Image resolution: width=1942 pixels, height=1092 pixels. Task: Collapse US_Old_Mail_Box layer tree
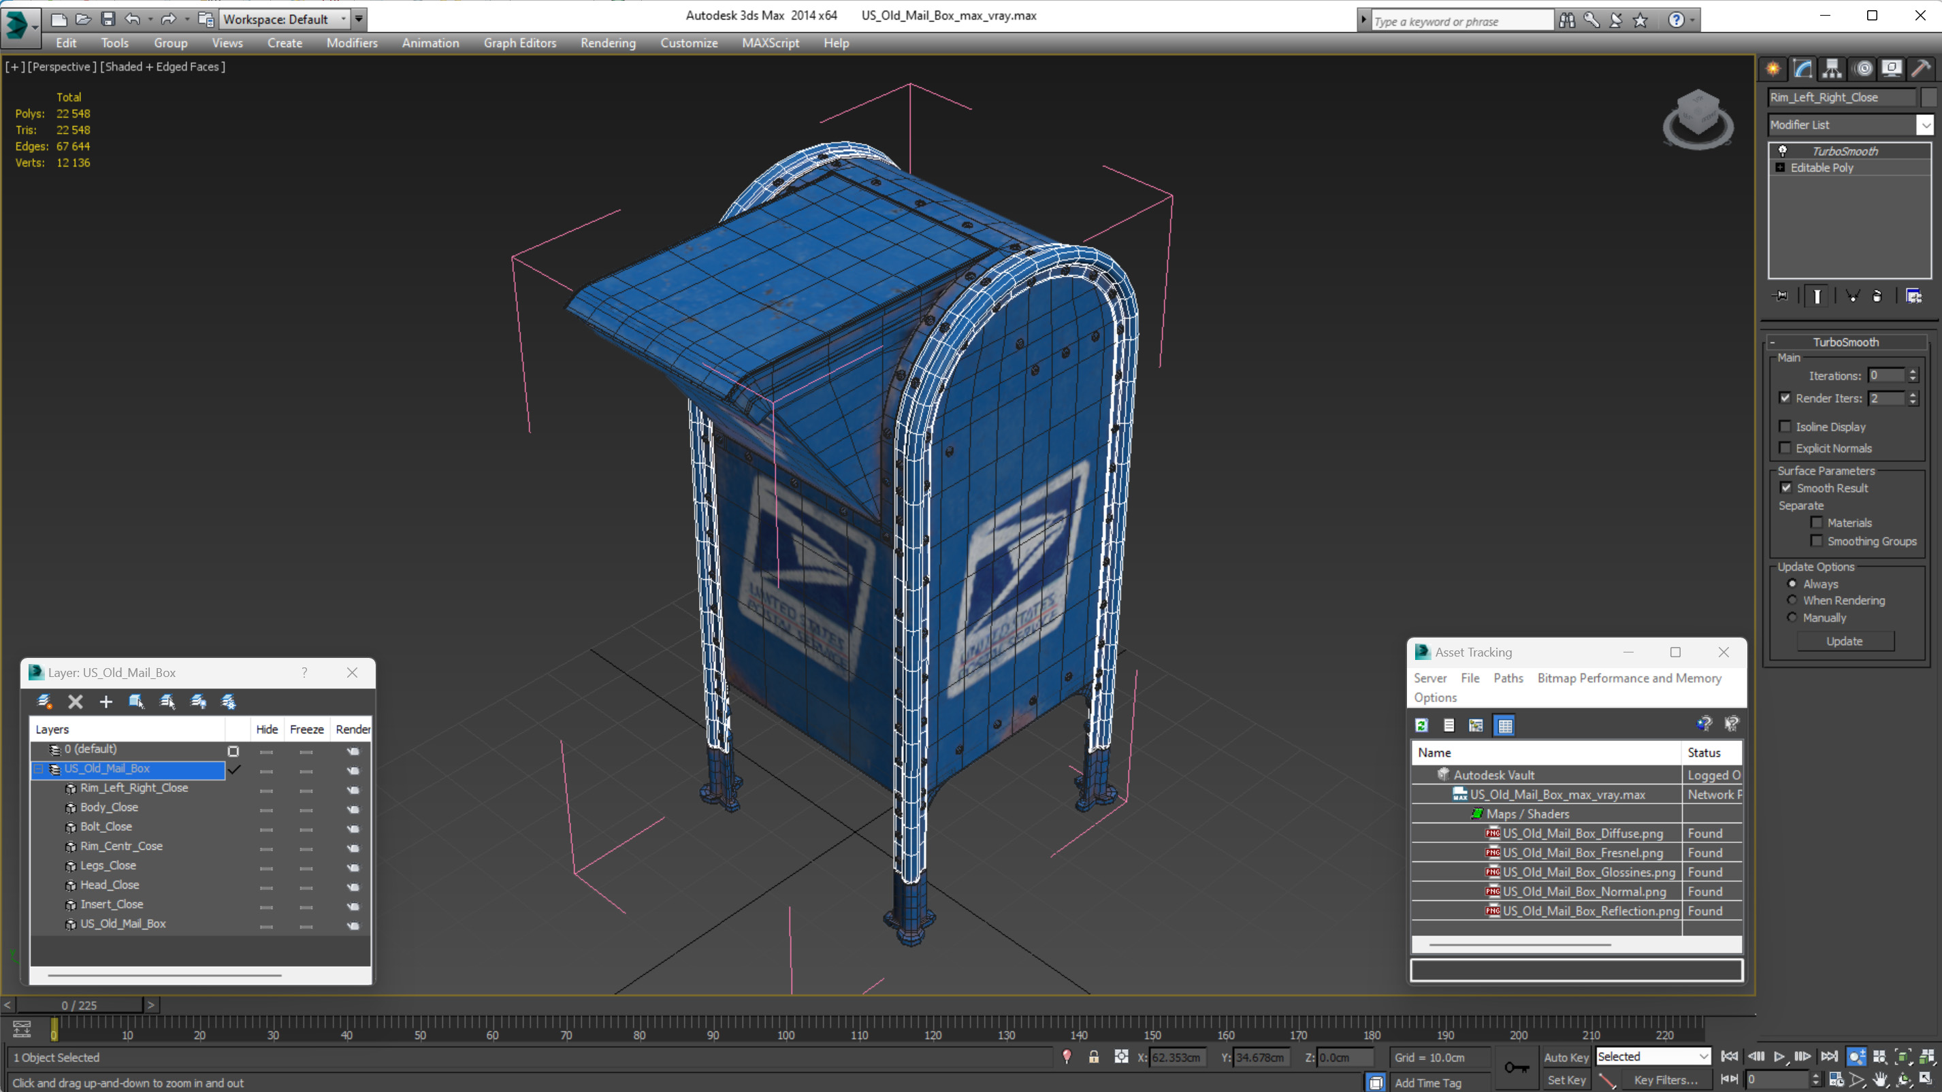click(x=38, y=769)
